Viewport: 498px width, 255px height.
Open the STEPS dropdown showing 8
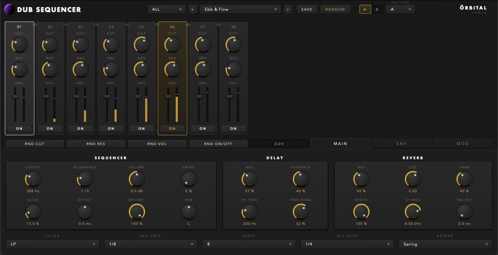pyautogui.click(x=249, y=244)
